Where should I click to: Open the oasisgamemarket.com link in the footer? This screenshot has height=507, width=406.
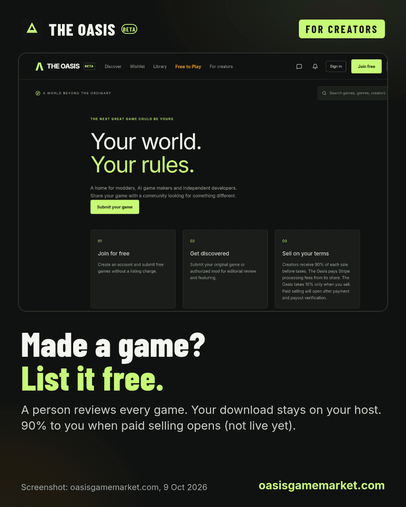click(321, 485)
